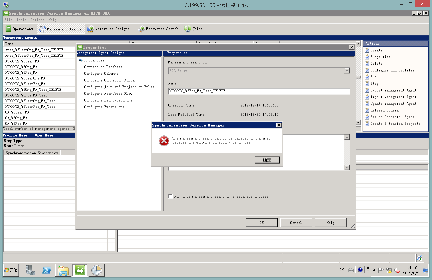432x280 pixels.
Task: Click the CH language indicator in taskbar
Action: tap(342, 270)
